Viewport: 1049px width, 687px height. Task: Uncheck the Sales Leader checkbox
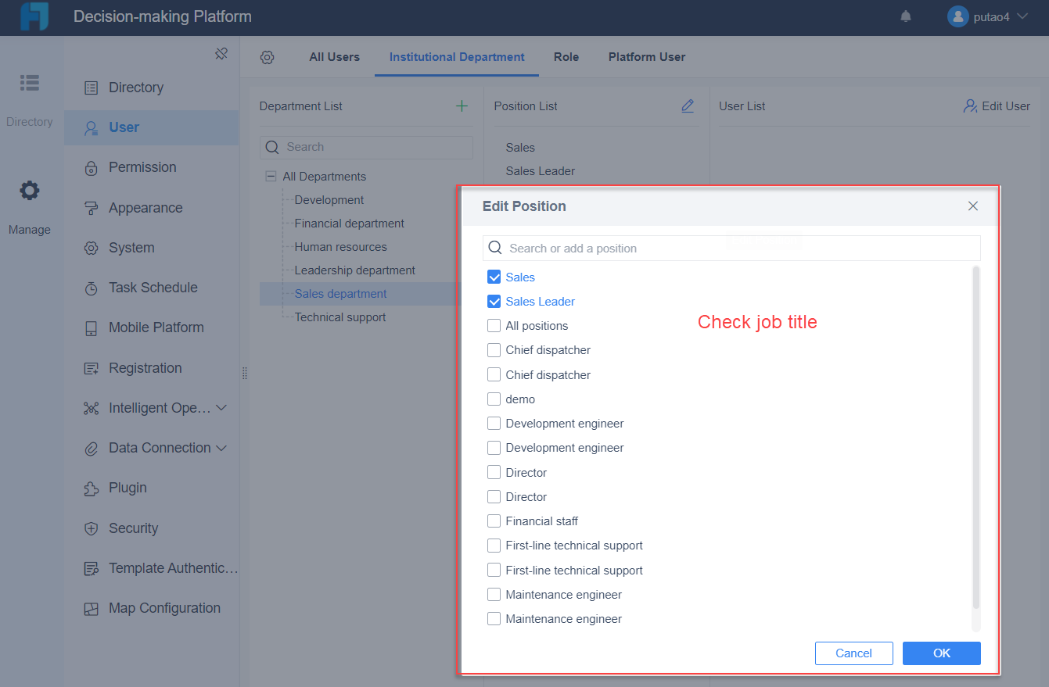[x=494, y=301]
